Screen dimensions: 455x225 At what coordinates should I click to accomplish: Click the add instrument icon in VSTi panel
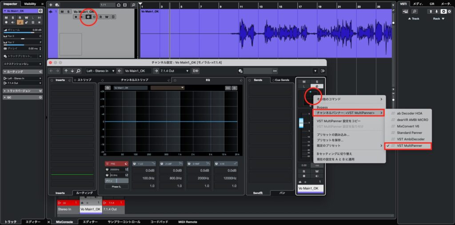pos(405,12)
